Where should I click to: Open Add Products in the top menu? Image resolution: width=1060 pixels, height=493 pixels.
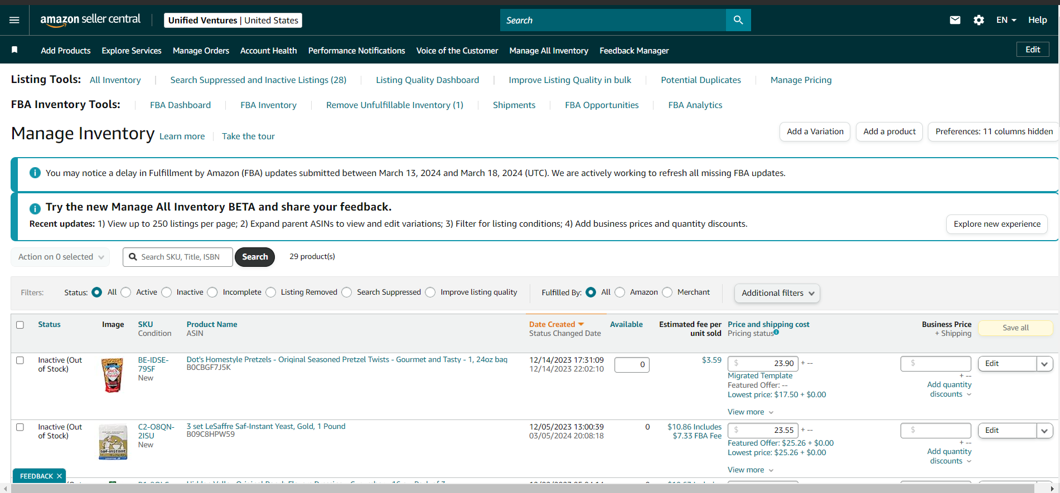point(66,51)
